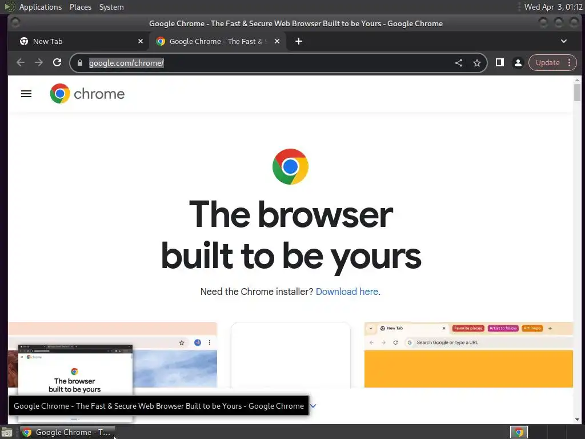Click the chrome wordmark text in header

coord(99,94)
